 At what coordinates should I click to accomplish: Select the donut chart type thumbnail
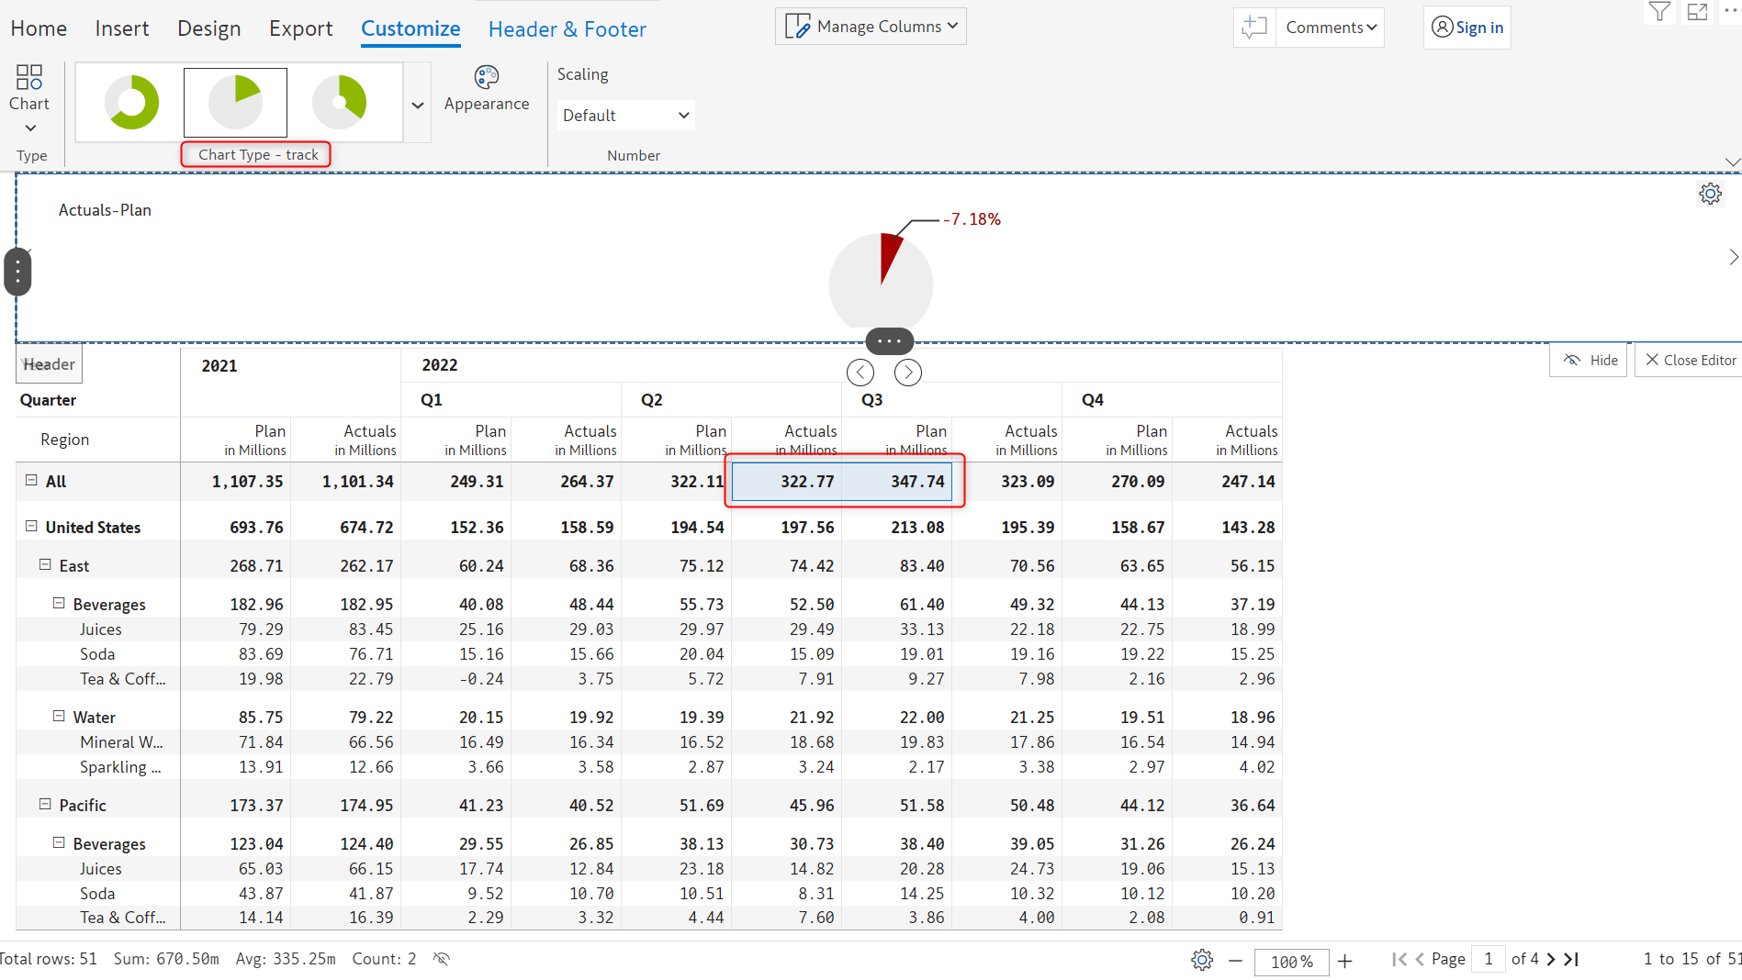(x=132, y=102)
